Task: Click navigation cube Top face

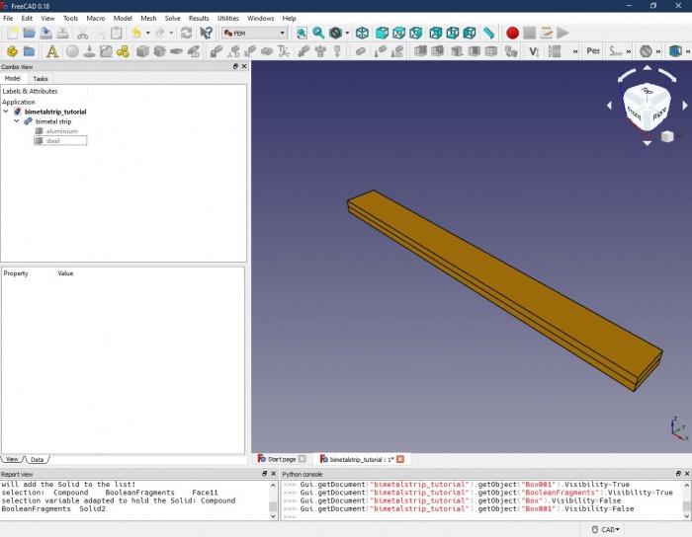Action: pyautogui.click(x=647, y=92)
